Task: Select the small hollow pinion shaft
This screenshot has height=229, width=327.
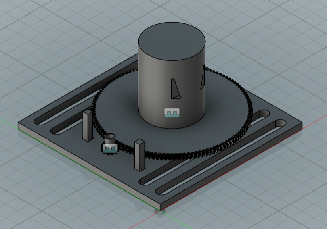Action: click(x=110, y=139)
